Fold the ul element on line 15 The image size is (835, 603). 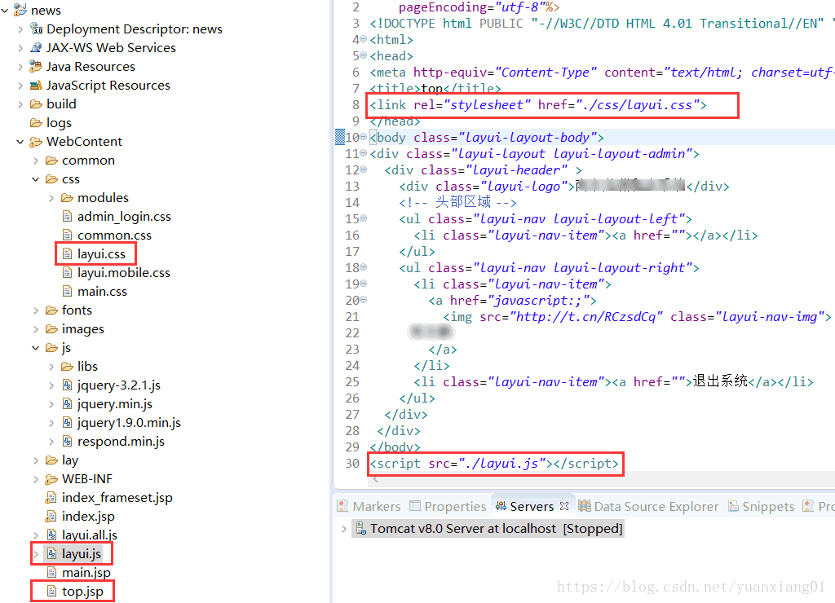pyautogui.click(x=363, y=218)
